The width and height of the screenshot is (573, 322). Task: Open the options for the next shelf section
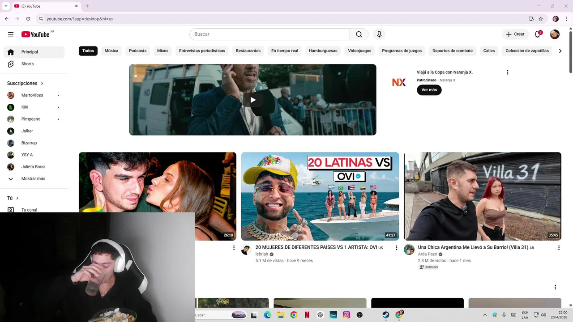555,287
